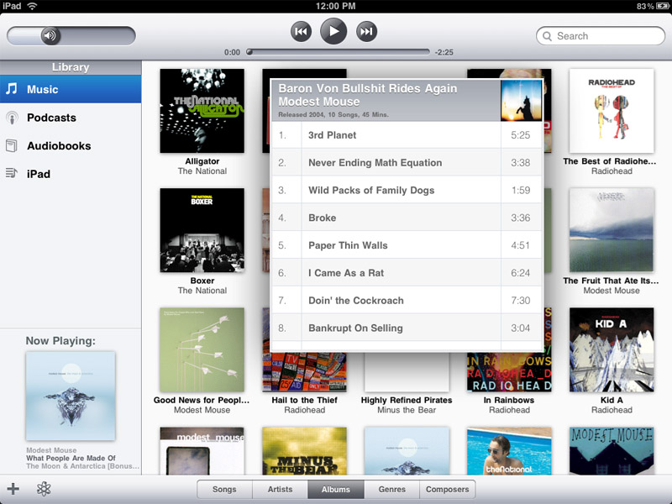Skip forward to the next track

coord(366,32)
